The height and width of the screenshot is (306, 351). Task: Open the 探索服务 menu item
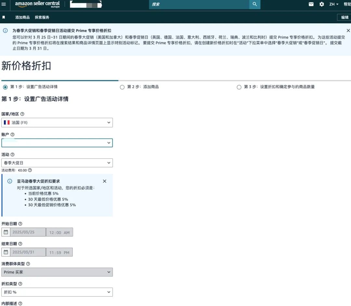tap(42, 17)
